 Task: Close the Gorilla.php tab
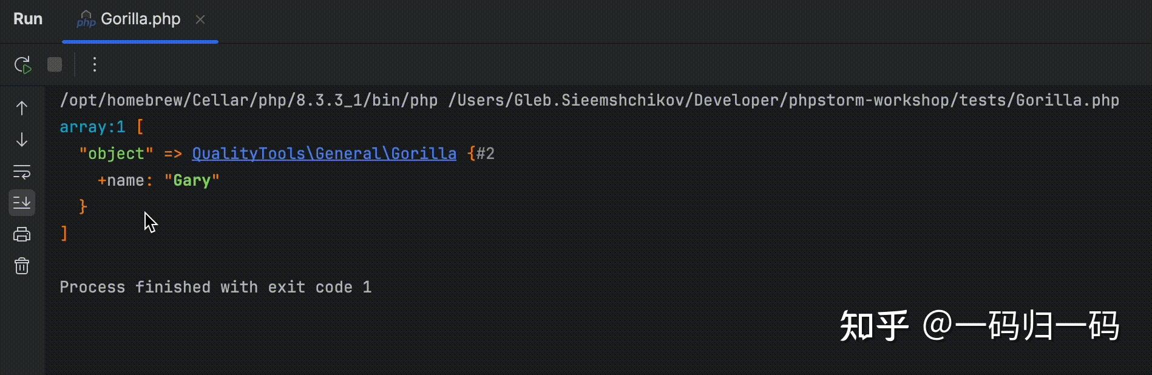pos(200,19)
